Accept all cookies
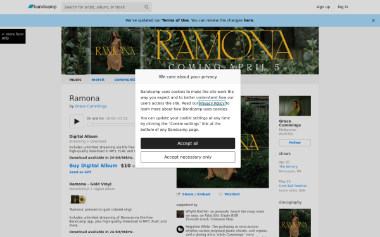This screenshot has height=237, width=380. (x=187, y=143)
